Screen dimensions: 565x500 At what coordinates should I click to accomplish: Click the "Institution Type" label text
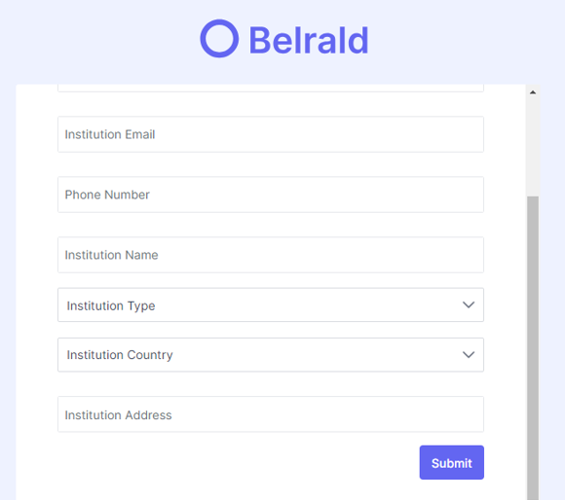pos(111,305)
